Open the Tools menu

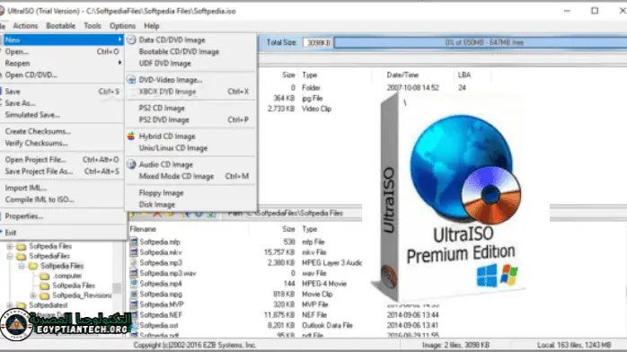click(x=93, y=25)
